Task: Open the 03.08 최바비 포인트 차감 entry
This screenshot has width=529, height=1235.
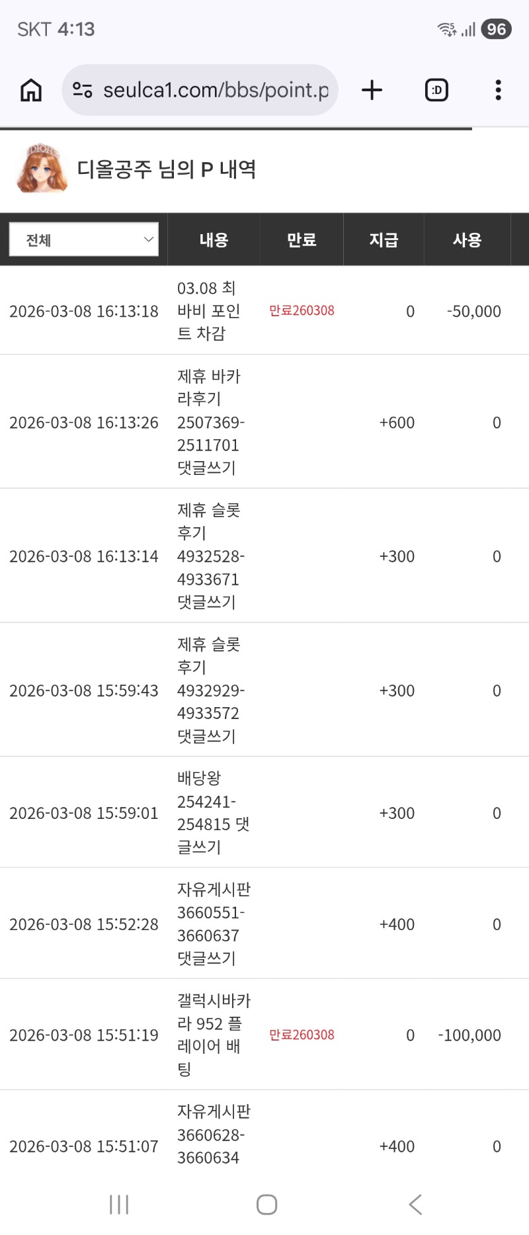Action: [x=208, y=311]
